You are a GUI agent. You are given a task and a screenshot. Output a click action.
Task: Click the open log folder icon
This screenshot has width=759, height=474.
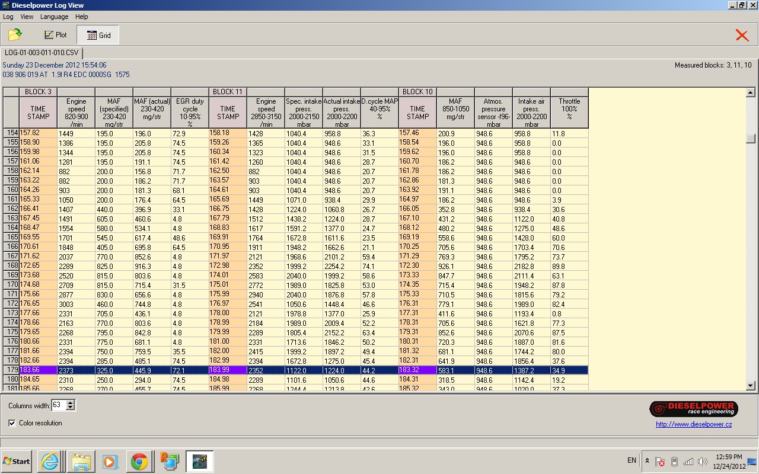point(15,35)
